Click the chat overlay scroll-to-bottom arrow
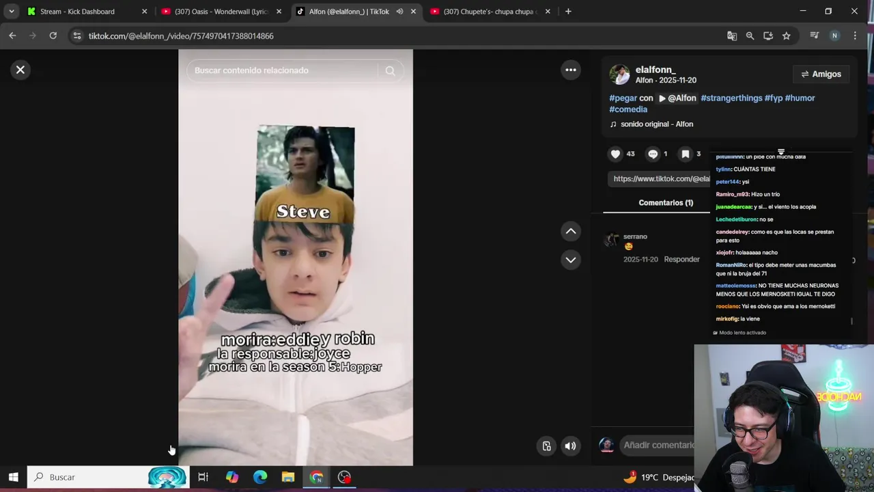Screen dimensions: 874x492 (x=781, y=152)
